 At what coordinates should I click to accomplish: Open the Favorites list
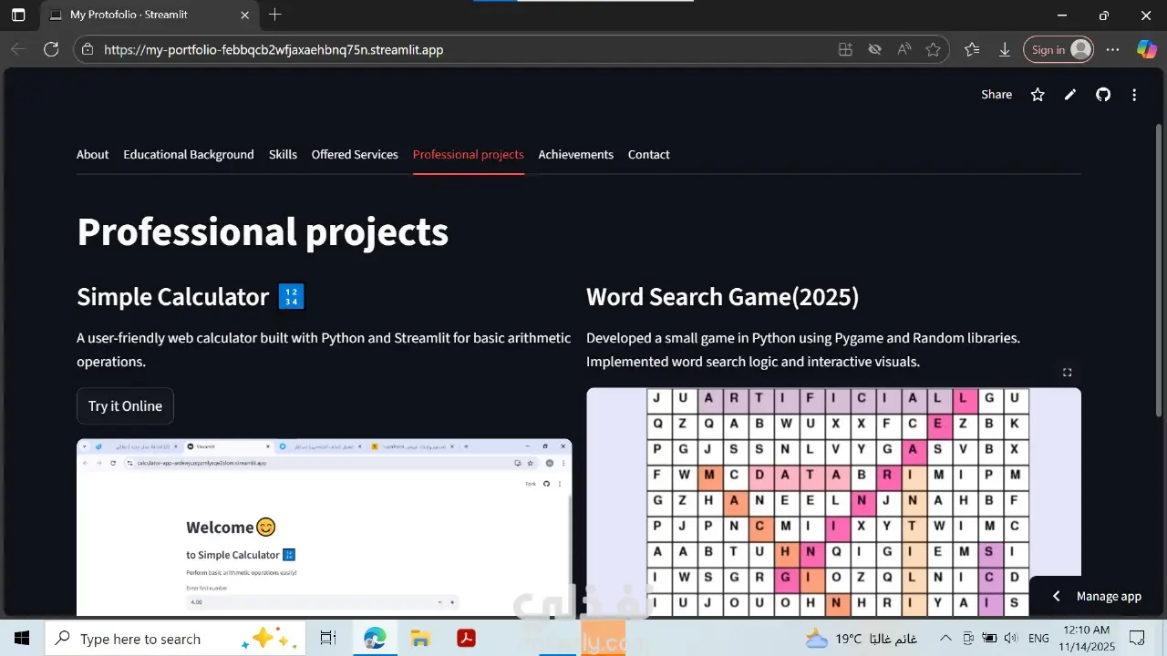972,50
